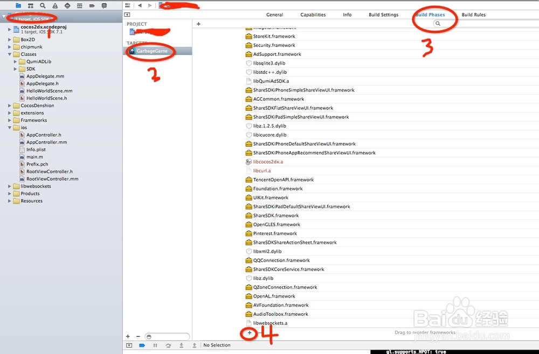Pause program execution in the debug bar
Image resolution: width=539 pixels, height=354 pixels.
155,345
